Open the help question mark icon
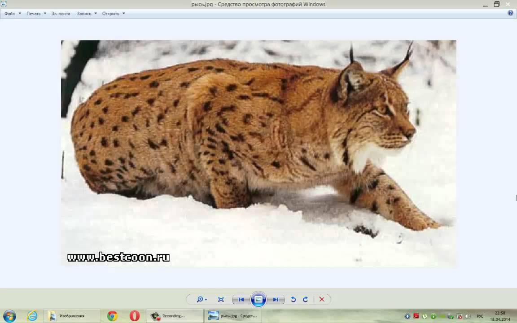 510,13
